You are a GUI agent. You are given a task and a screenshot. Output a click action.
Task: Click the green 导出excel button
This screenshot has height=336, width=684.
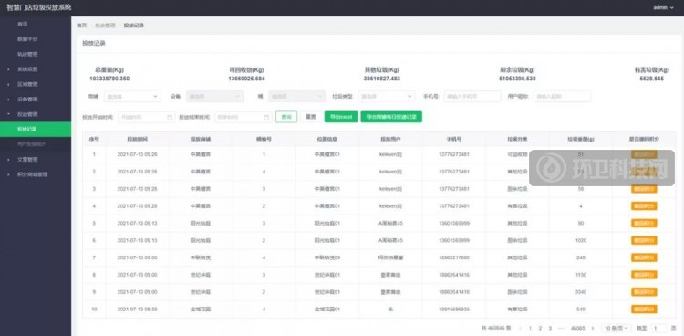tap(341, 117)
